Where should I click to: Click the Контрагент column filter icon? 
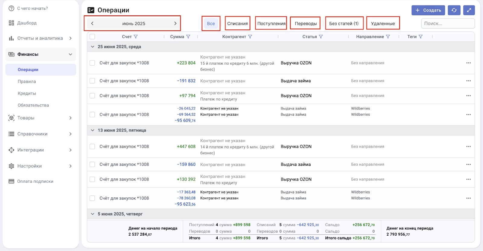(x=250, y=37)
